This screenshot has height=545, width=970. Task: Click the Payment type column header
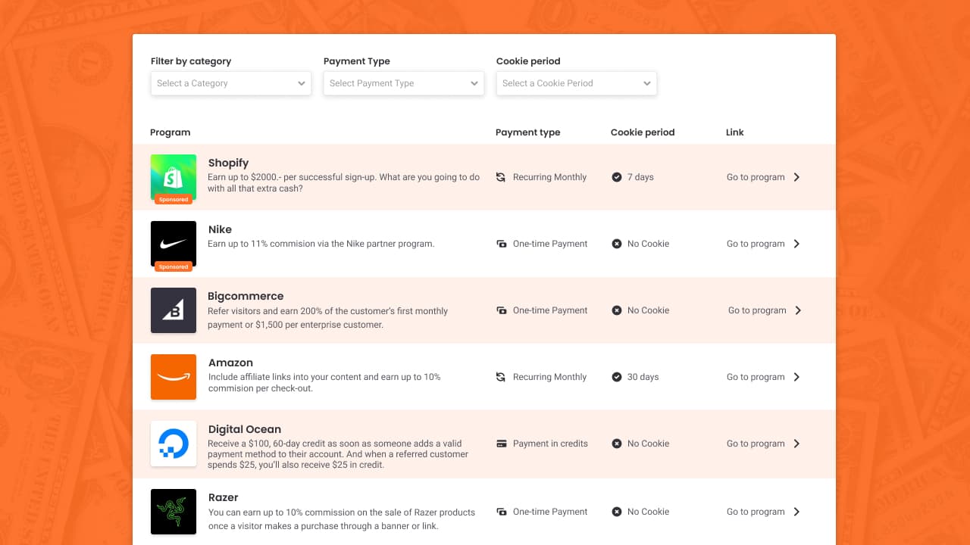coord(528,132)
